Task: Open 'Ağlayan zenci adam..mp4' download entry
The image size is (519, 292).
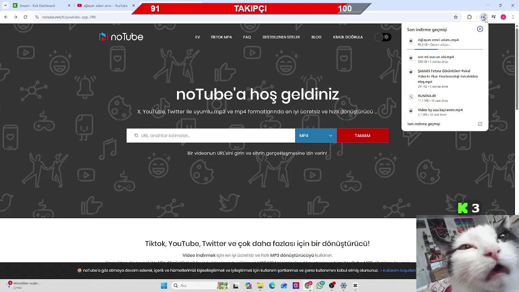Action: [x=445, y=42]
